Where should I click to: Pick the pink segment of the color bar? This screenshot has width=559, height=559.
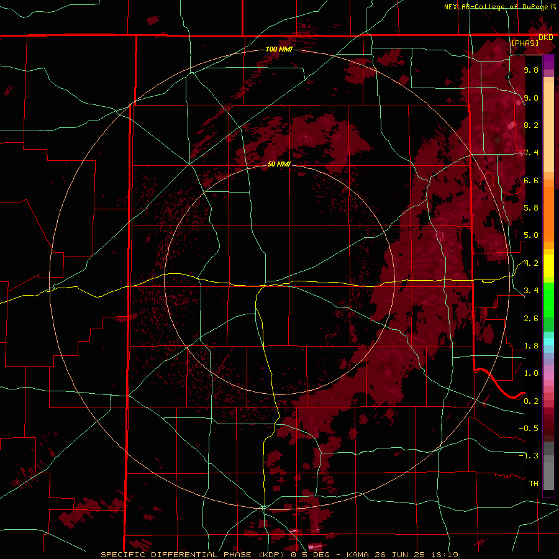tap(548, 376)
